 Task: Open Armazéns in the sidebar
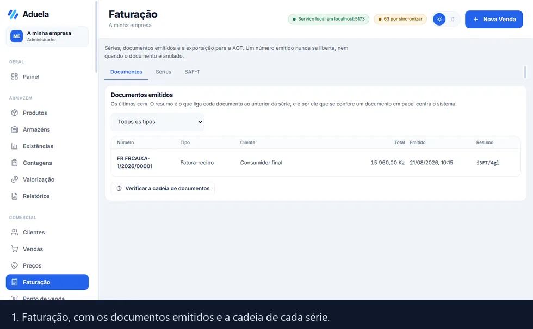[47, 129]
